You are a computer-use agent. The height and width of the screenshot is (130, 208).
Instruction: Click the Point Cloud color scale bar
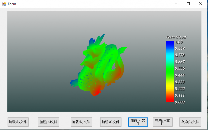170,72
